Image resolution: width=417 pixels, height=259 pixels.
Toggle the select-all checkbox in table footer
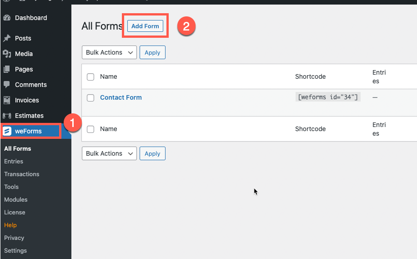coord(90,129)
